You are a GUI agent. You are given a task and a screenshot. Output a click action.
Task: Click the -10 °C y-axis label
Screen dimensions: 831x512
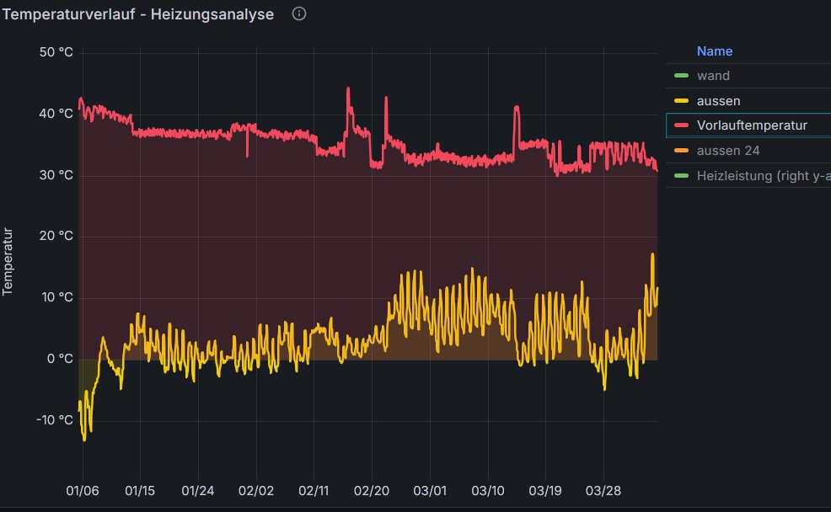click(55, 420)
